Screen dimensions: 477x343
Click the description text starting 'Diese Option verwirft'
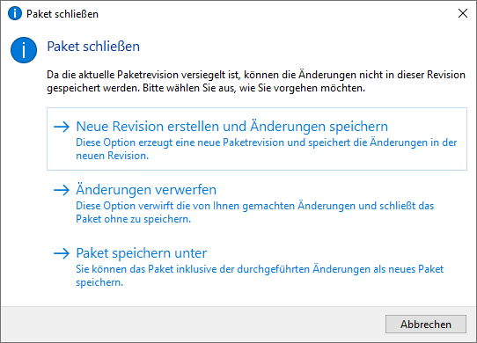point(254,212)
